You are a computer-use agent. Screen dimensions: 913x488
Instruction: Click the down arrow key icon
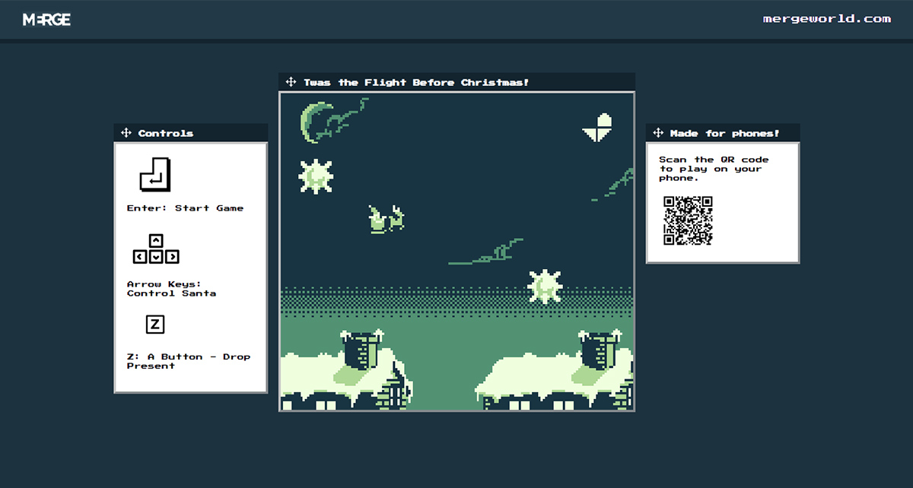pyautogui.click(x=156, y=257)
